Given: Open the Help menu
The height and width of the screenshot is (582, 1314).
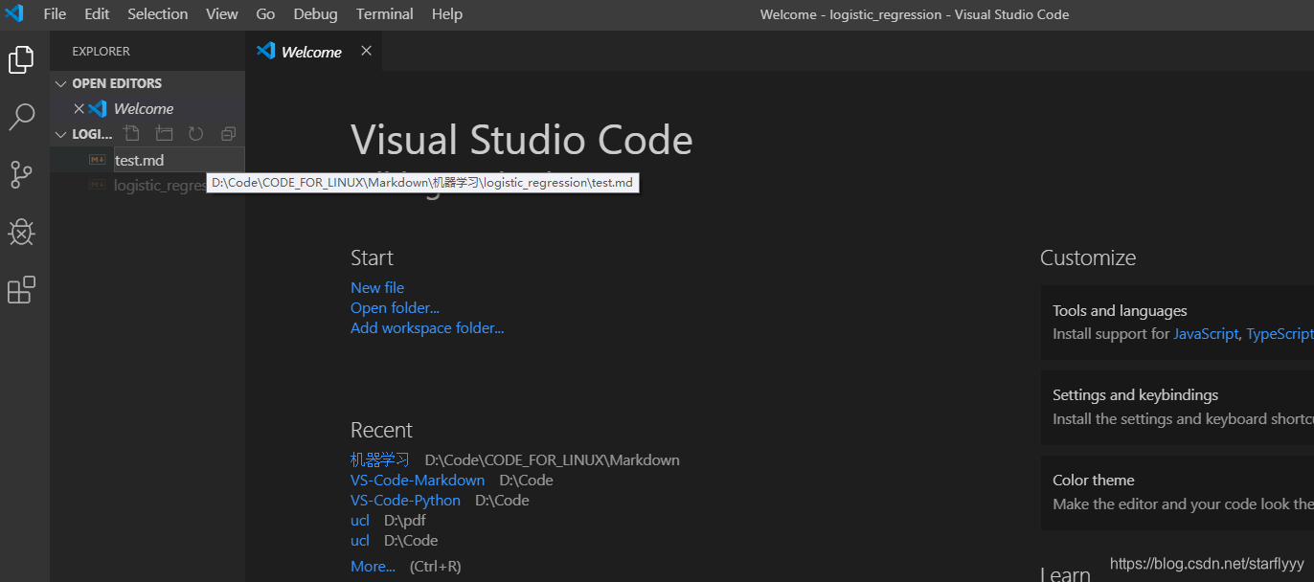Looking at the screenshot, I should (447, 13).
